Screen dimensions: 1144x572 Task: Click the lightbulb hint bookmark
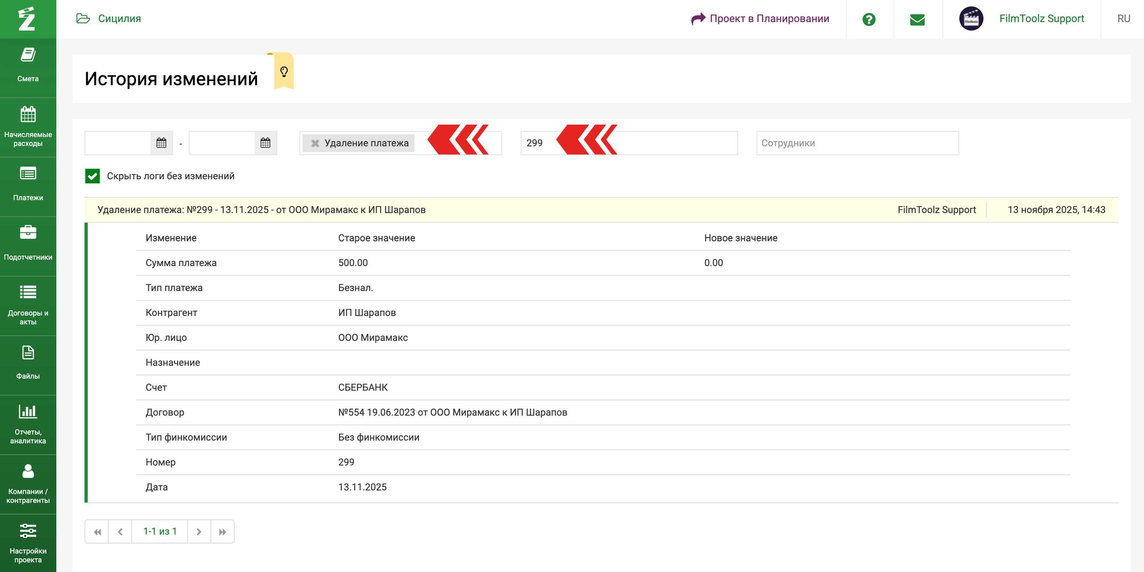click(x=284, y=71)
